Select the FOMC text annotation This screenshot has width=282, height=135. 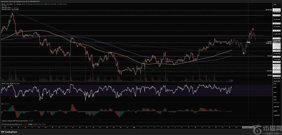click(248, 43)
